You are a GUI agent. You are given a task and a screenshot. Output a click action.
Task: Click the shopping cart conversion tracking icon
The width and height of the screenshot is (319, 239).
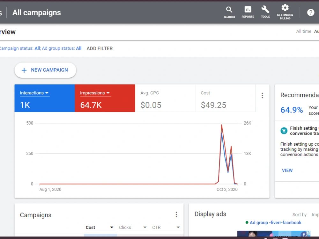click(x=284, y=131)
